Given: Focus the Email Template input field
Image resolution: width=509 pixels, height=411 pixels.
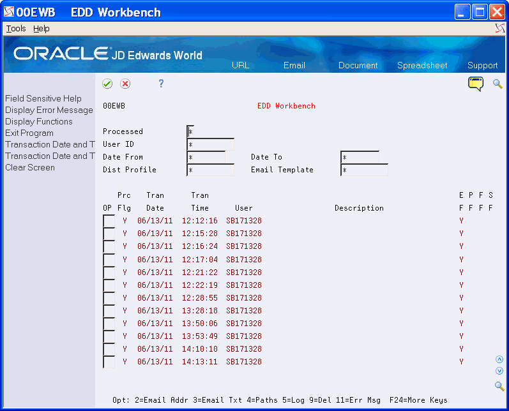Looking at the screenshot, I should 364,170.
